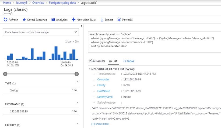
Task: Collapse the left filter panel arrow
Action: pos(81,26)
